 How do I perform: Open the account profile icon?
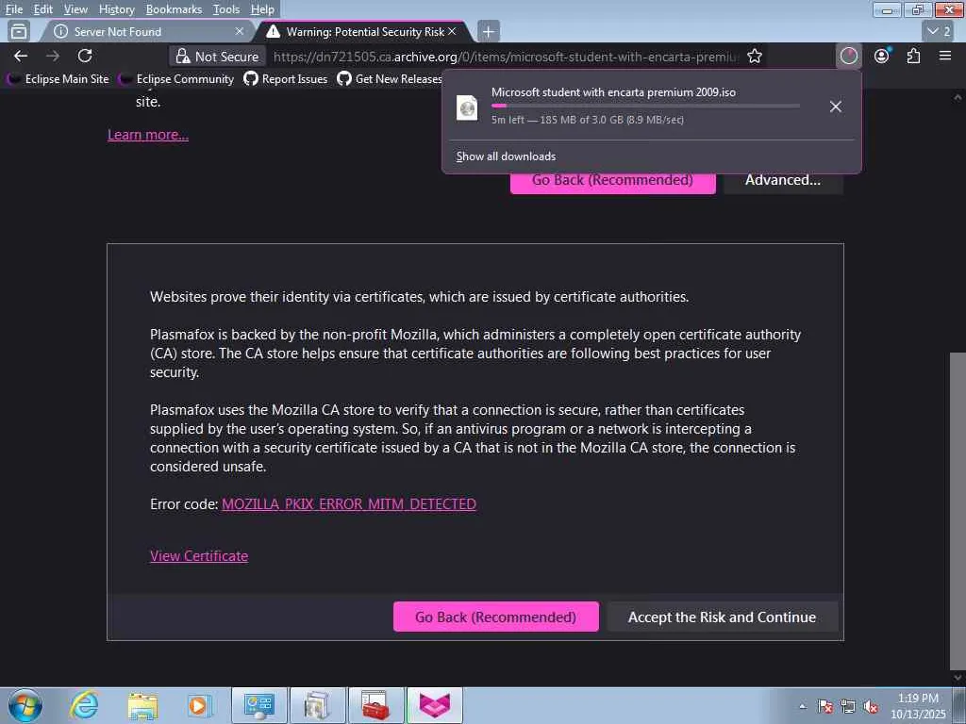pos(882,56)
